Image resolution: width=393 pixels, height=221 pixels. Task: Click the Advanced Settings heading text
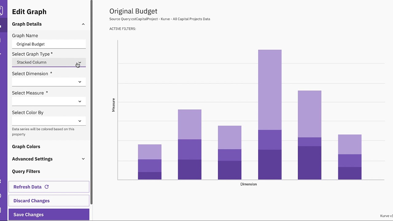32,159
